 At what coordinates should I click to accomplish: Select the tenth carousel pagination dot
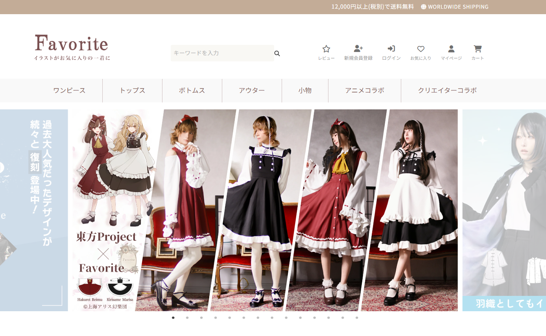tap(301, 318)
